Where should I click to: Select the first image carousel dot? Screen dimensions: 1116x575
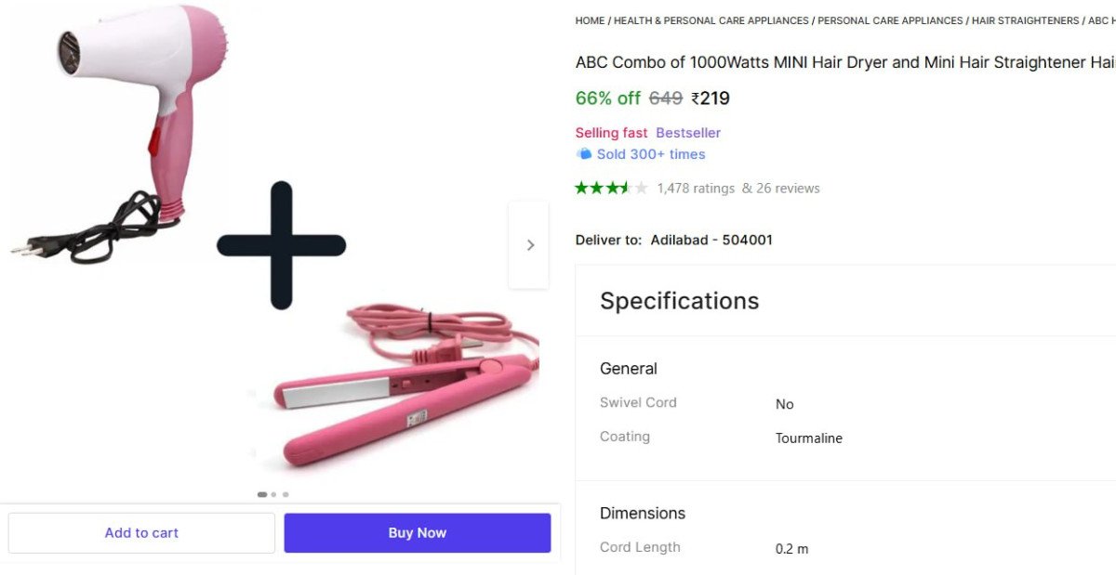[262, 494]
